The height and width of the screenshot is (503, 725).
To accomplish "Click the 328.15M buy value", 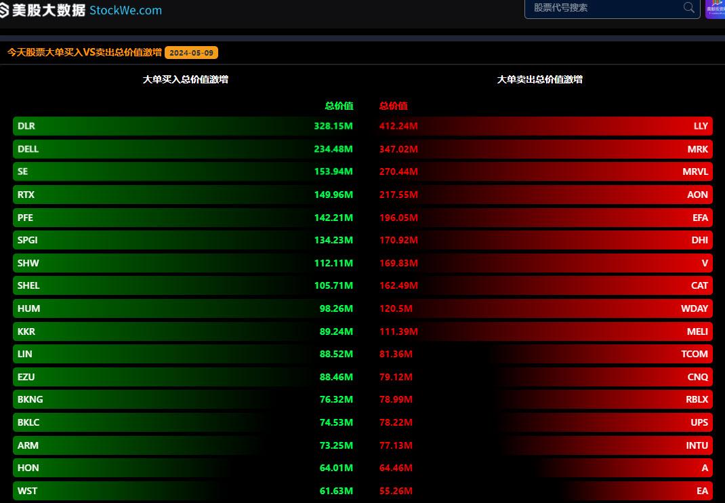I will coord(333,126).
